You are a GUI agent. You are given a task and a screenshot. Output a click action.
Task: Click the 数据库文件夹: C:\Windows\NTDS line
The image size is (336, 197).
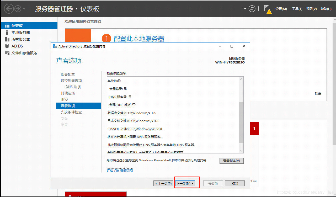pyautogui.click(x=132, y=113)
